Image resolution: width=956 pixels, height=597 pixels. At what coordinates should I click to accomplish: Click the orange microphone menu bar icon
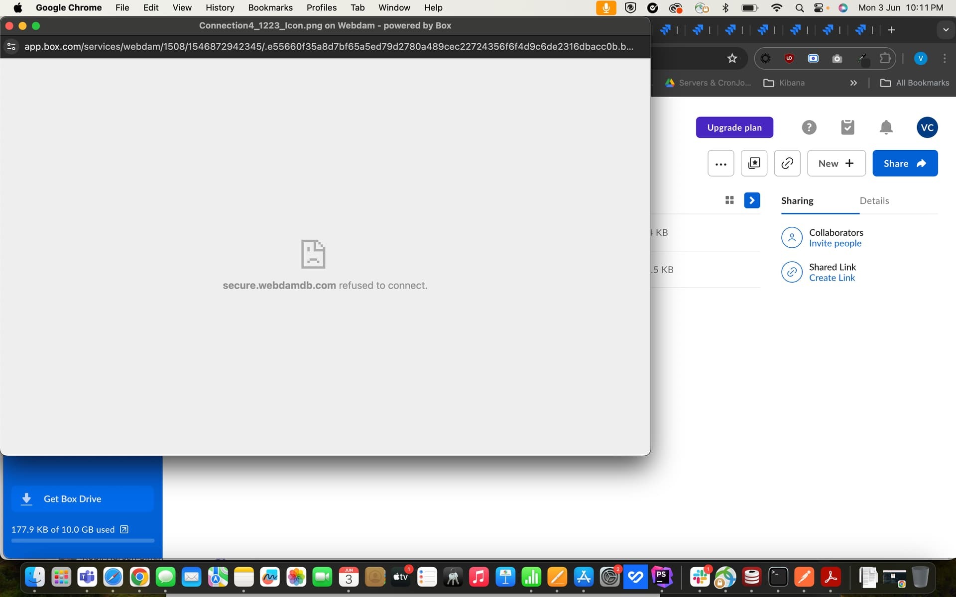point(606,7)
